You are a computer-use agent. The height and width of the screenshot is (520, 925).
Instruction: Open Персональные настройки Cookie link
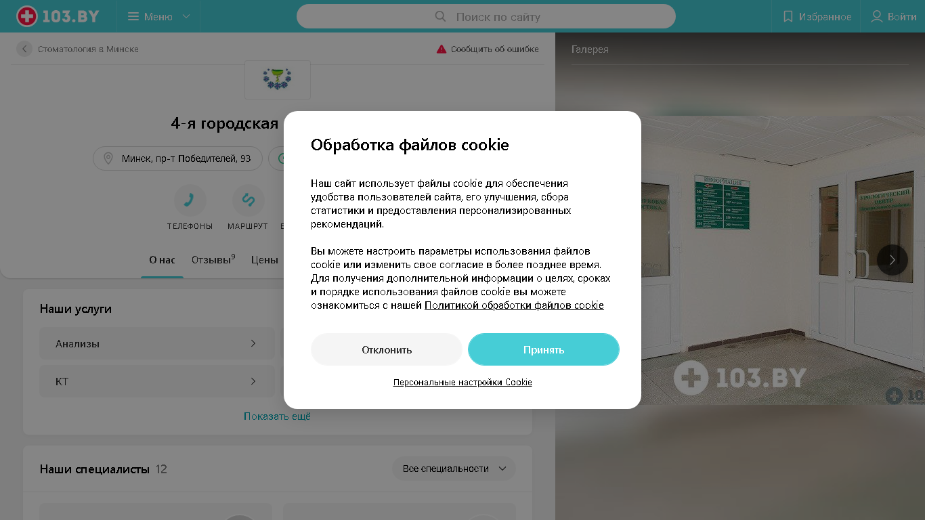point(462,382)
